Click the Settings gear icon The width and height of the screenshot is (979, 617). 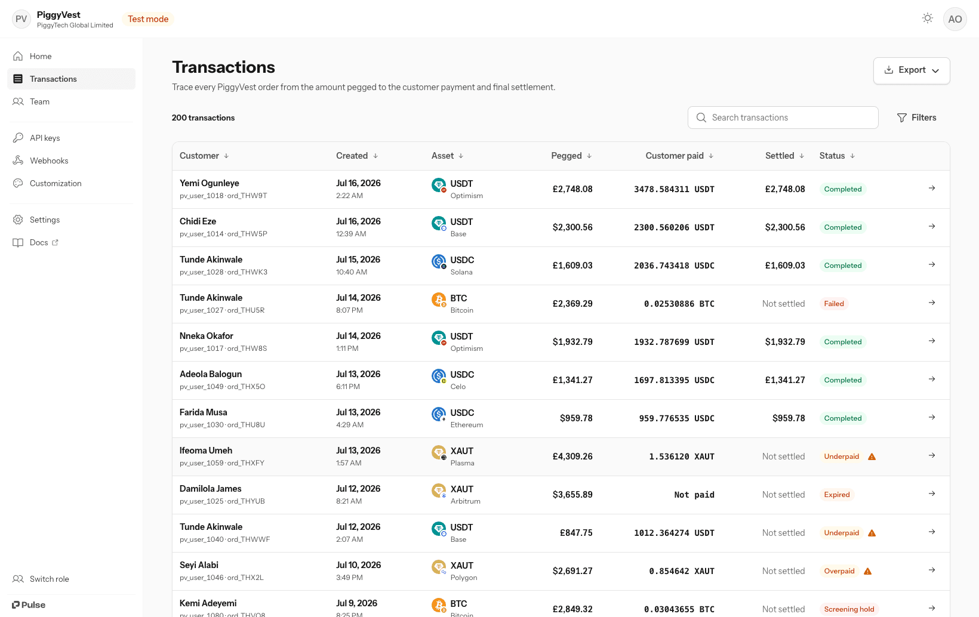[18, 220]
